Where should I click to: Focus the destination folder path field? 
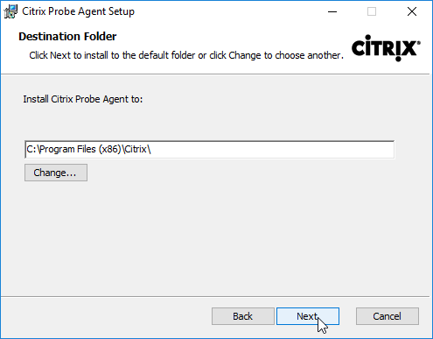tap(210, 150)
